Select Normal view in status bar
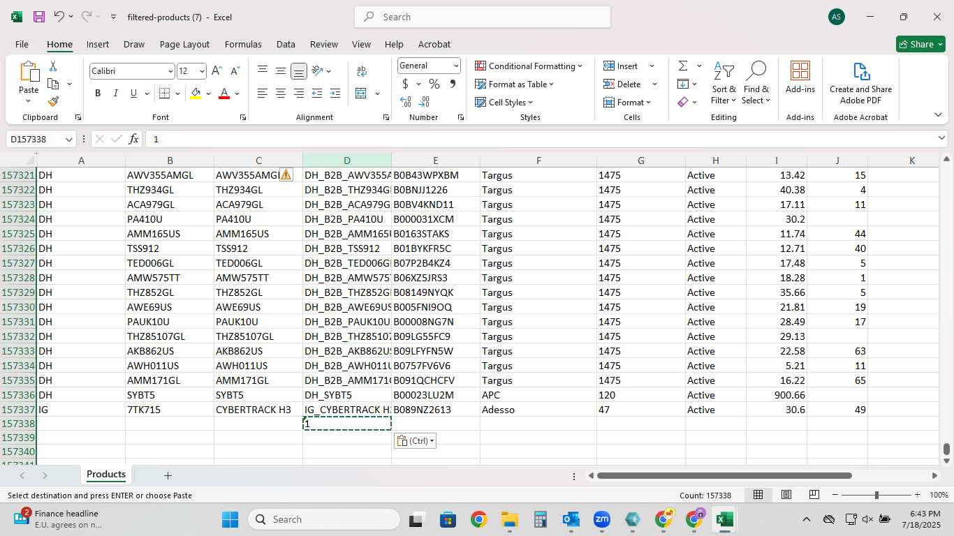 tap(758, 495)
